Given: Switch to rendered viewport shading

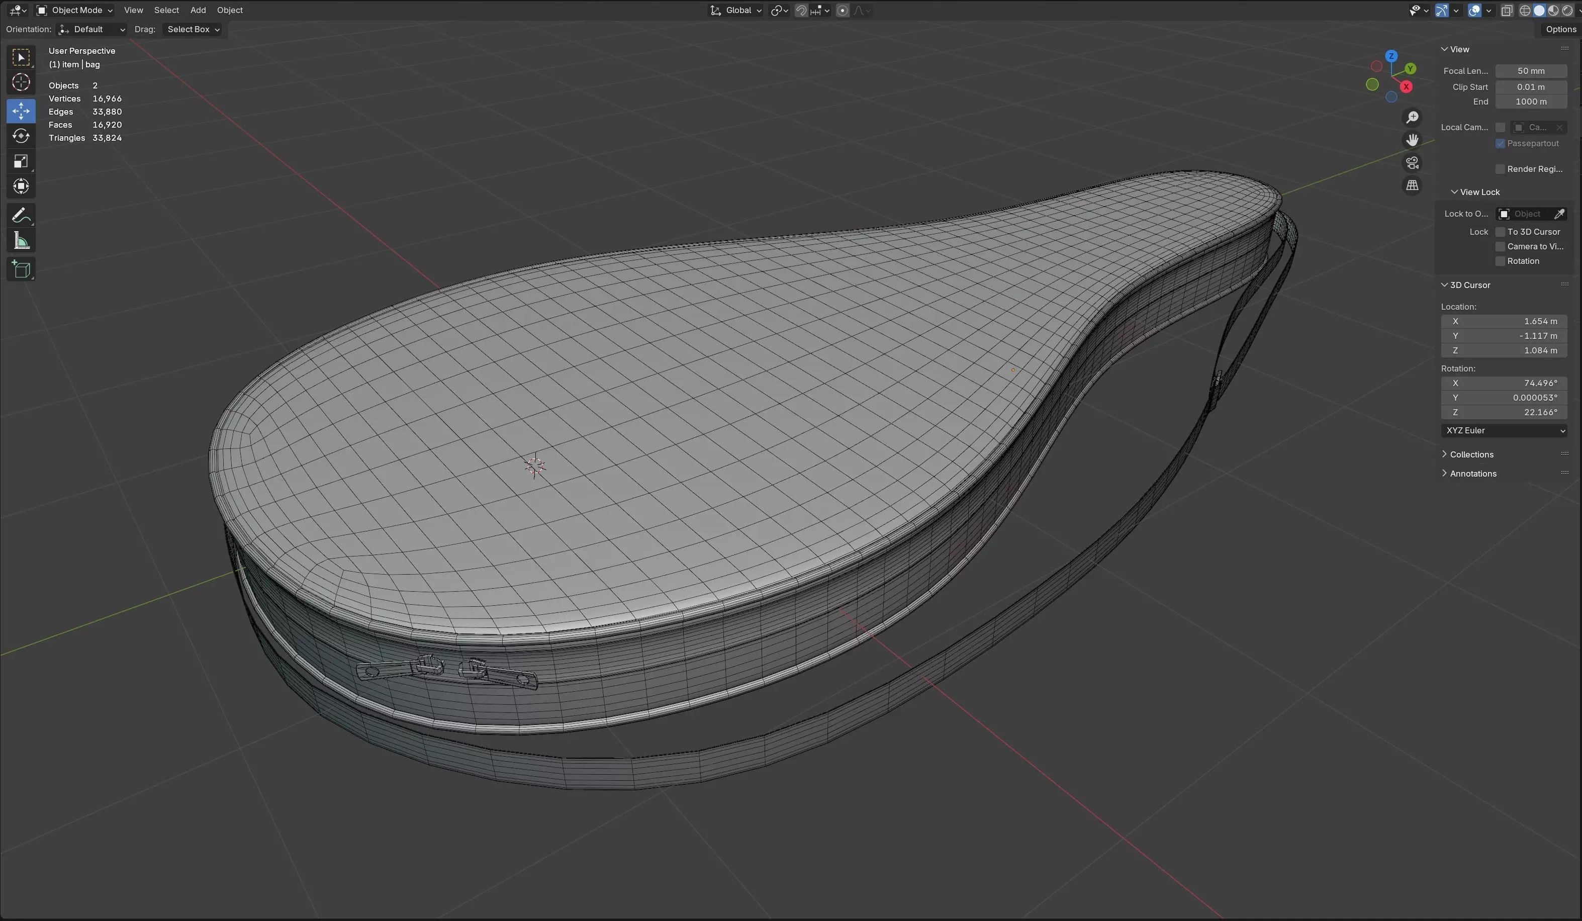Looking at the screenshot, I should (x=1567, y=10).
